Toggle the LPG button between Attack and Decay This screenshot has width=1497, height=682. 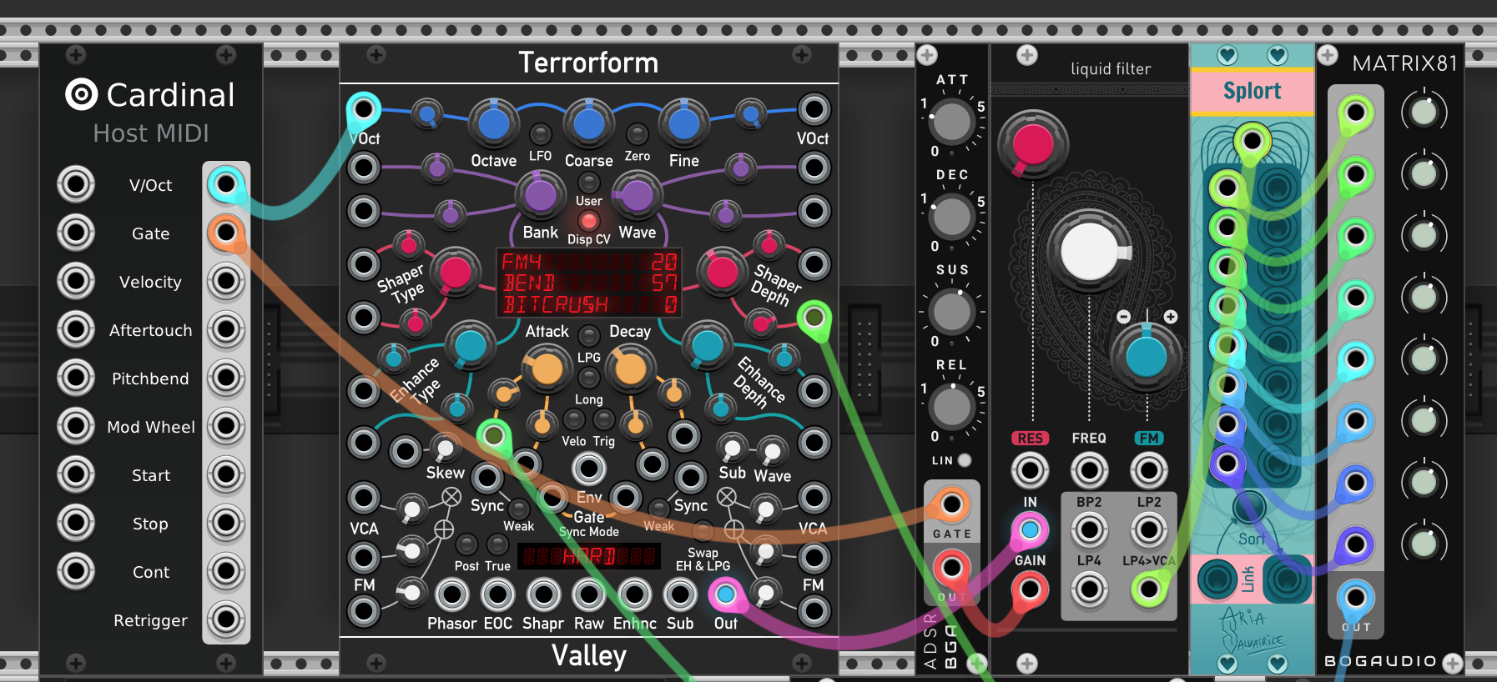click(589, 336)
